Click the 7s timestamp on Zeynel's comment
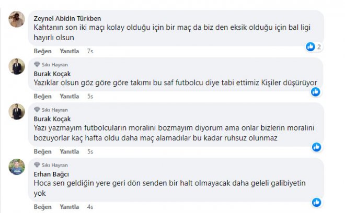345x213 pixels. (x=90, y=51)
